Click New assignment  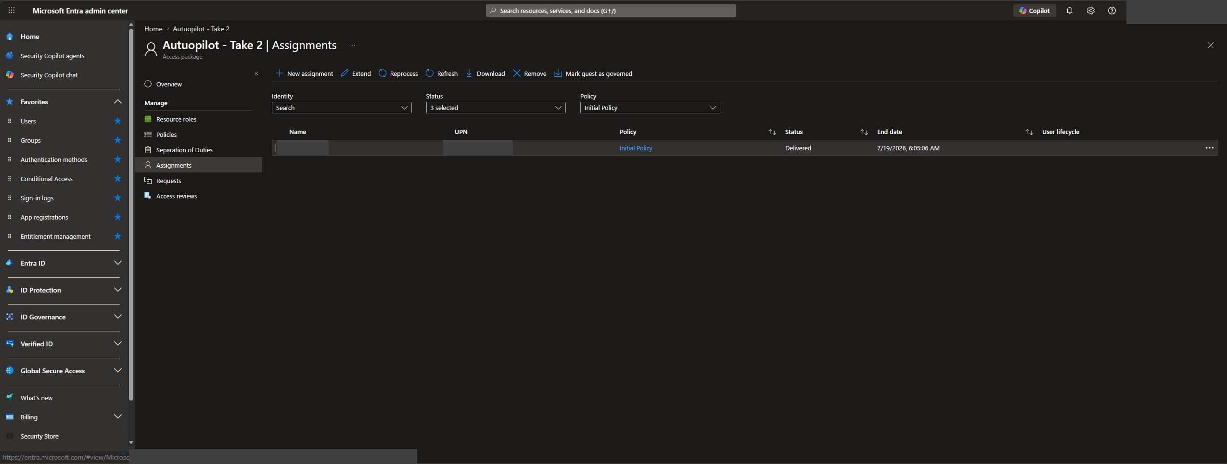[x=304, y=73]
